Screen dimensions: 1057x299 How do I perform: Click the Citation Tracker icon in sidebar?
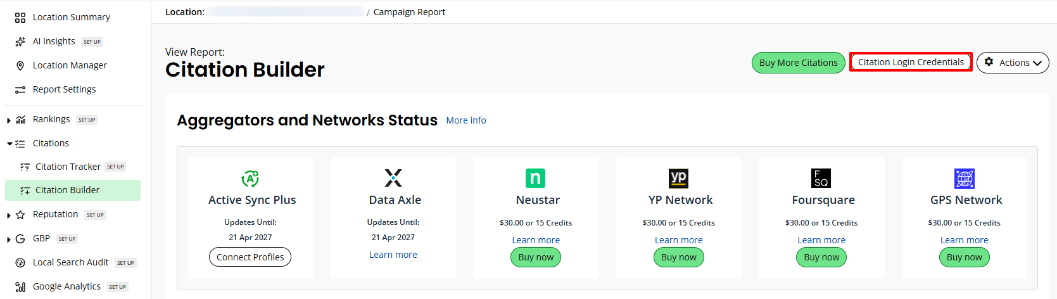(25, 167)
